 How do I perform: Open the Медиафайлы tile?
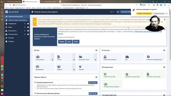(44, 67)
